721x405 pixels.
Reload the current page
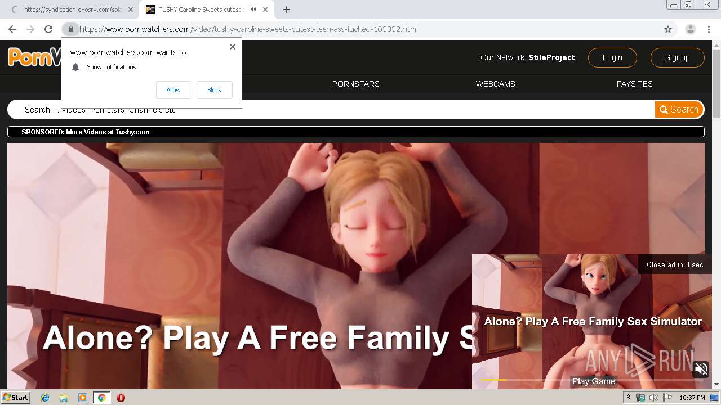click(48, 29)
